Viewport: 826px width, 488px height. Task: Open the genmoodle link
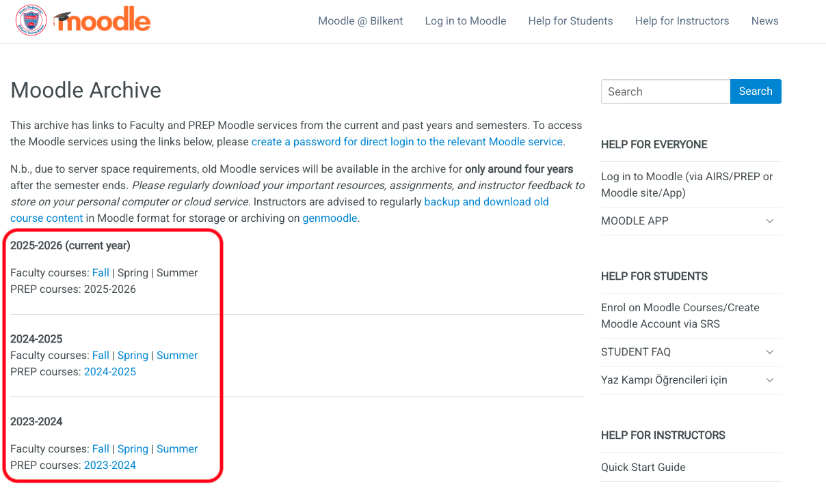pyautogui.click(x=330, y=218)
